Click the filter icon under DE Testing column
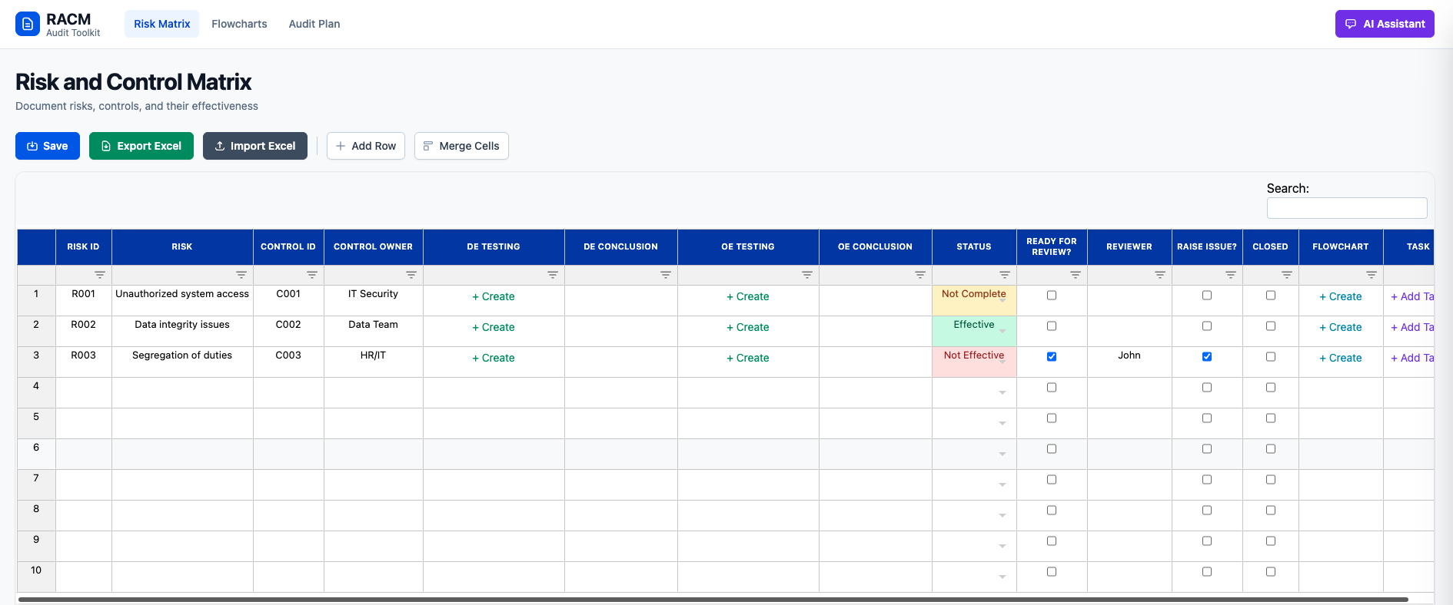Viewport: 1453px width, 605px height. point(553,275)
